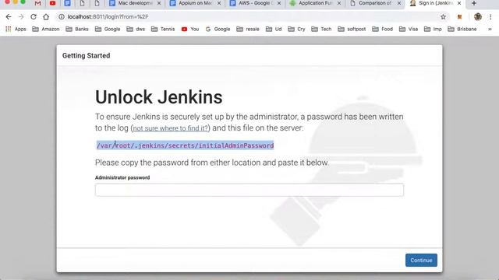
Task: Open the Cry bookmarks folder
Action: click(296, 29)
